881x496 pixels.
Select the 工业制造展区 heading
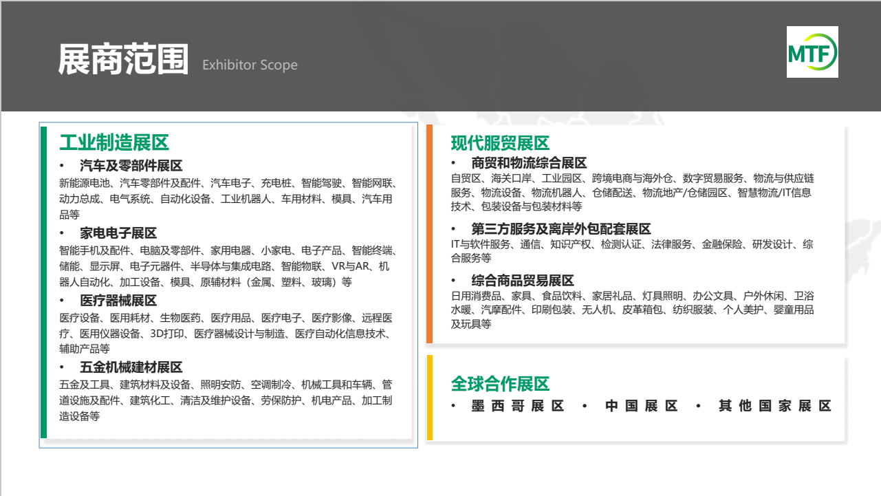point(114,142)
